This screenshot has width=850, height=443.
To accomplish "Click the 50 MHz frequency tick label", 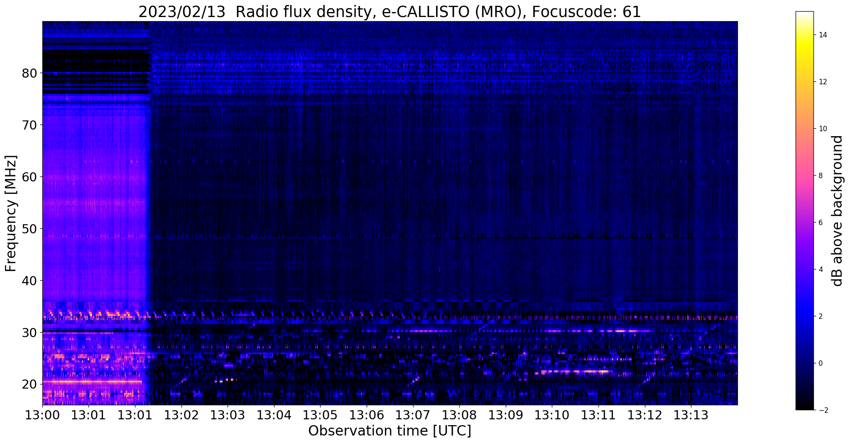I will point(29,229).
